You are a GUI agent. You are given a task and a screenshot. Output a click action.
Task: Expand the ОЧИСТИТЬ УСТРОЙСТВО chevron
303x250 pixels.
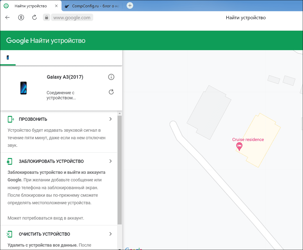coord(110,234)
